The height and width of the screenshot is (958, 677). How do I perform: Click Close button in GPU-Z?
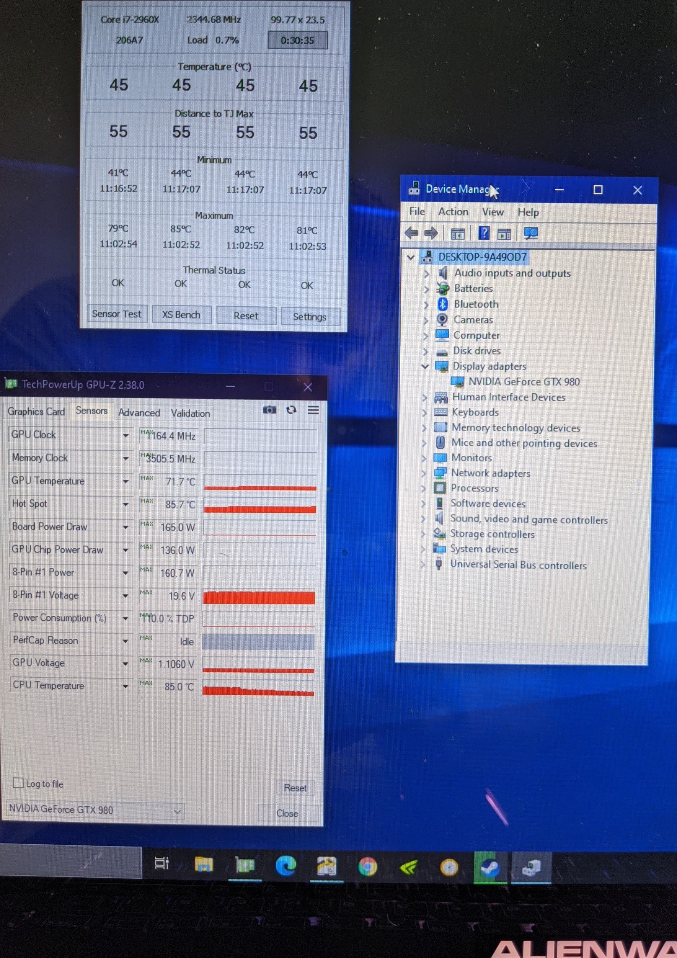(287, 813)
